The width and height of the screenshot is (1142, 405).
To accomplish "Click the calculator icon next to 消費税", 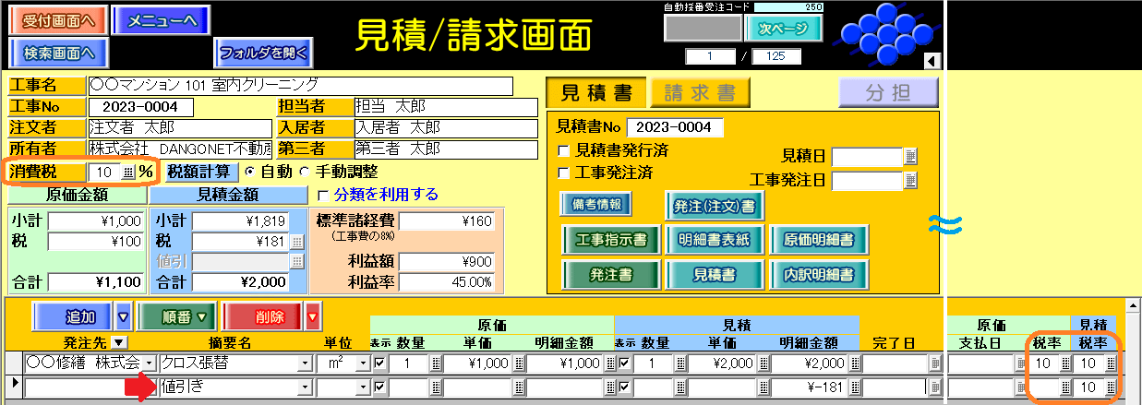I will (x=127, y=173).
